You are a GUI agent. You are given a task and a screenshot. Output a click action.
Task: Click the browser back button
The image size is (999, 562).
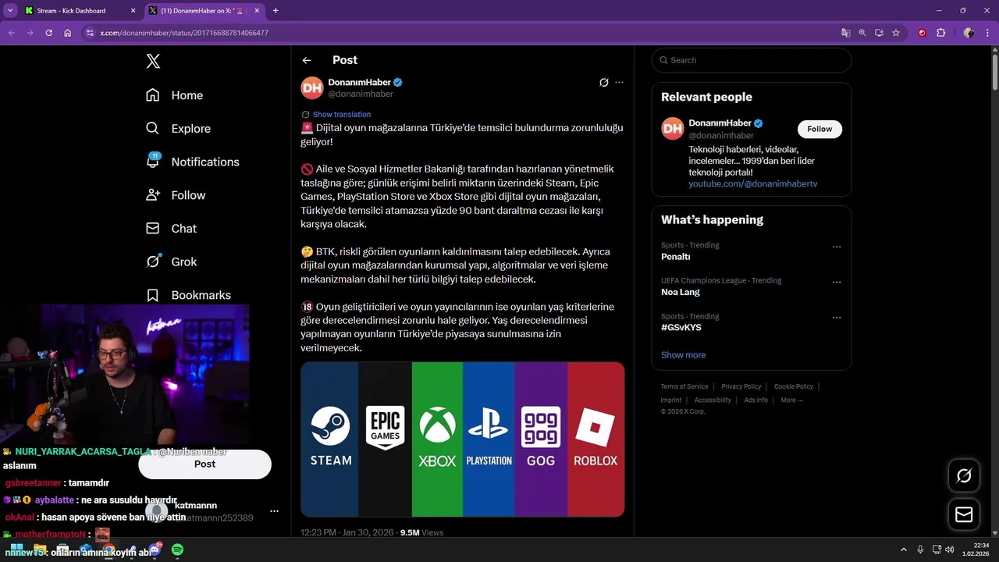point(11,33)
